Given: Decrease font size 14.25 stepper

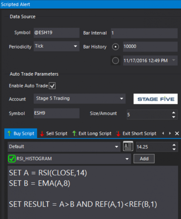Looking at the screenshot, I should tap(174, 149).
